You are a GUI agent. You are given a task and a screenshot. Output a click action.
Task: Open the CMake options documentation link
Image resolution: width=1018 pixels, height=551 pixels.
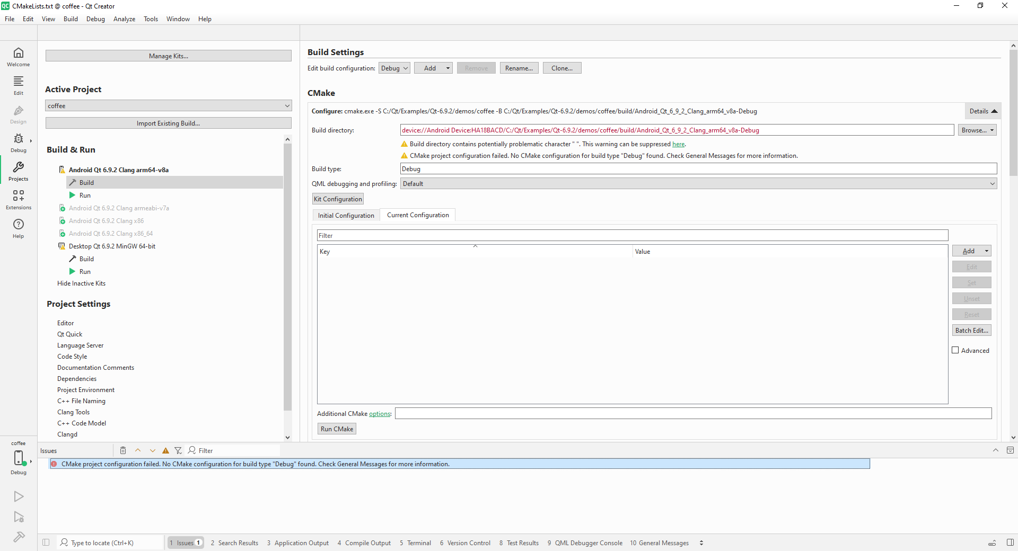[380, 414]
